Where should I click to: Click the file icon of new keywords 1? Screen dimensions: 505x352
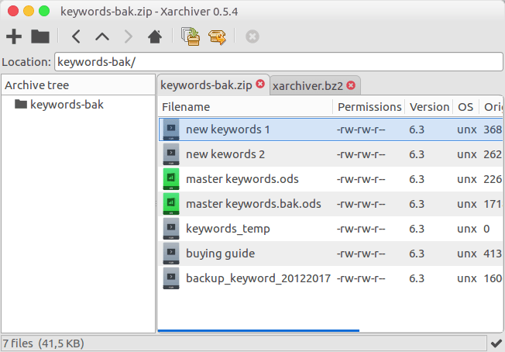tap(171, 129)
